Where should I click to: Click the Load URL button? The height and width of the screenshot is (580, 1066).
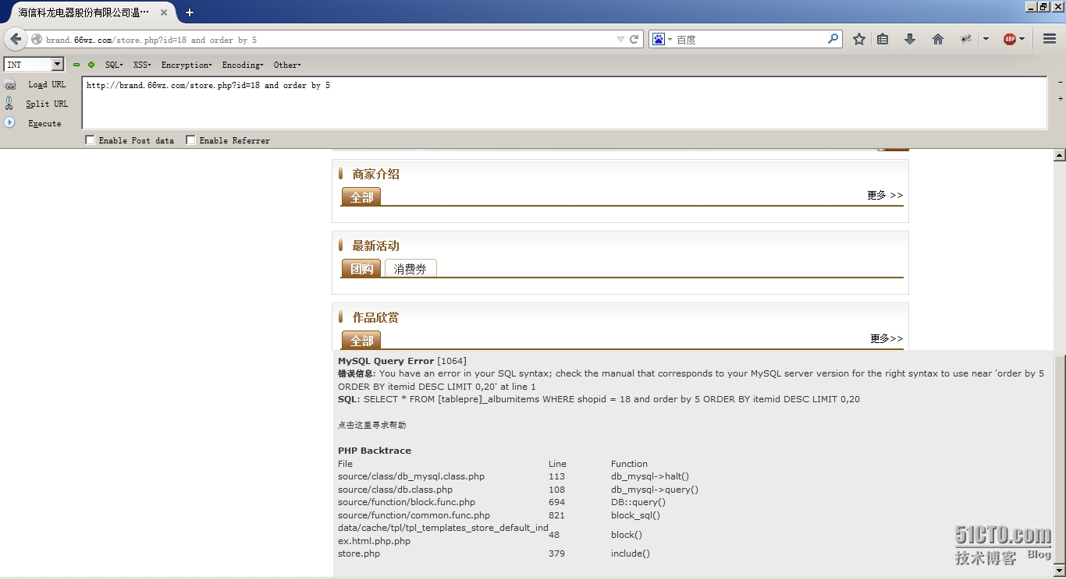click(x=47, y=84)
